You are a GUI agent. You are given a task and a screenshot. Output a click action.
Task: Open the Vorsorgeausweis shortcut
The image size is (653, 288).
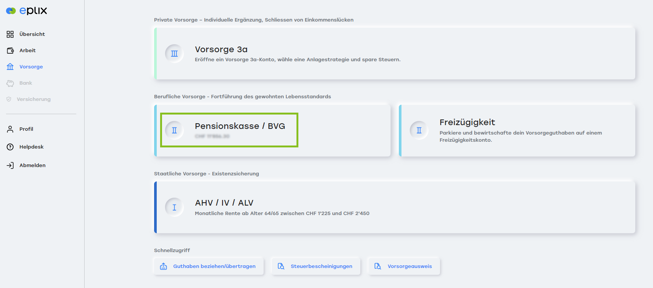404,266
